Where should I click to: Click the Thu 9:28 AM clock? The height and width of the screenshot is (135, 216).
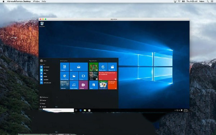(x=192, y=1)
